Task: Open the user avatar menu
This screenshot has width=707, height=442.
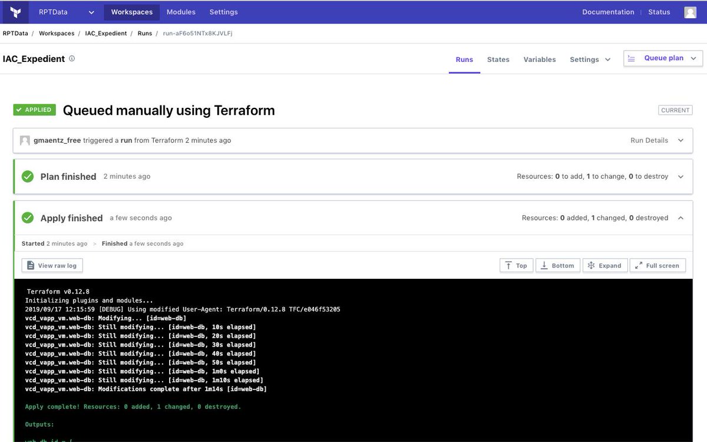Action: click(690, 12)
